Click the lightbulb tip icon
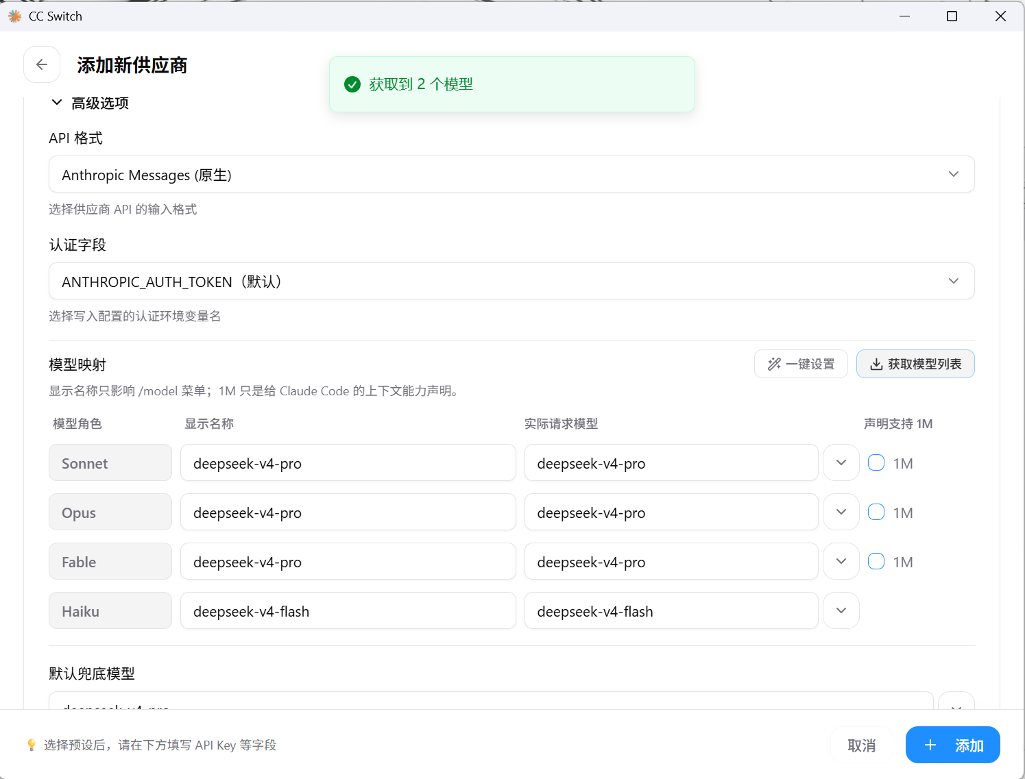Viewport: 1025px width, 779px height. [32, 745]
